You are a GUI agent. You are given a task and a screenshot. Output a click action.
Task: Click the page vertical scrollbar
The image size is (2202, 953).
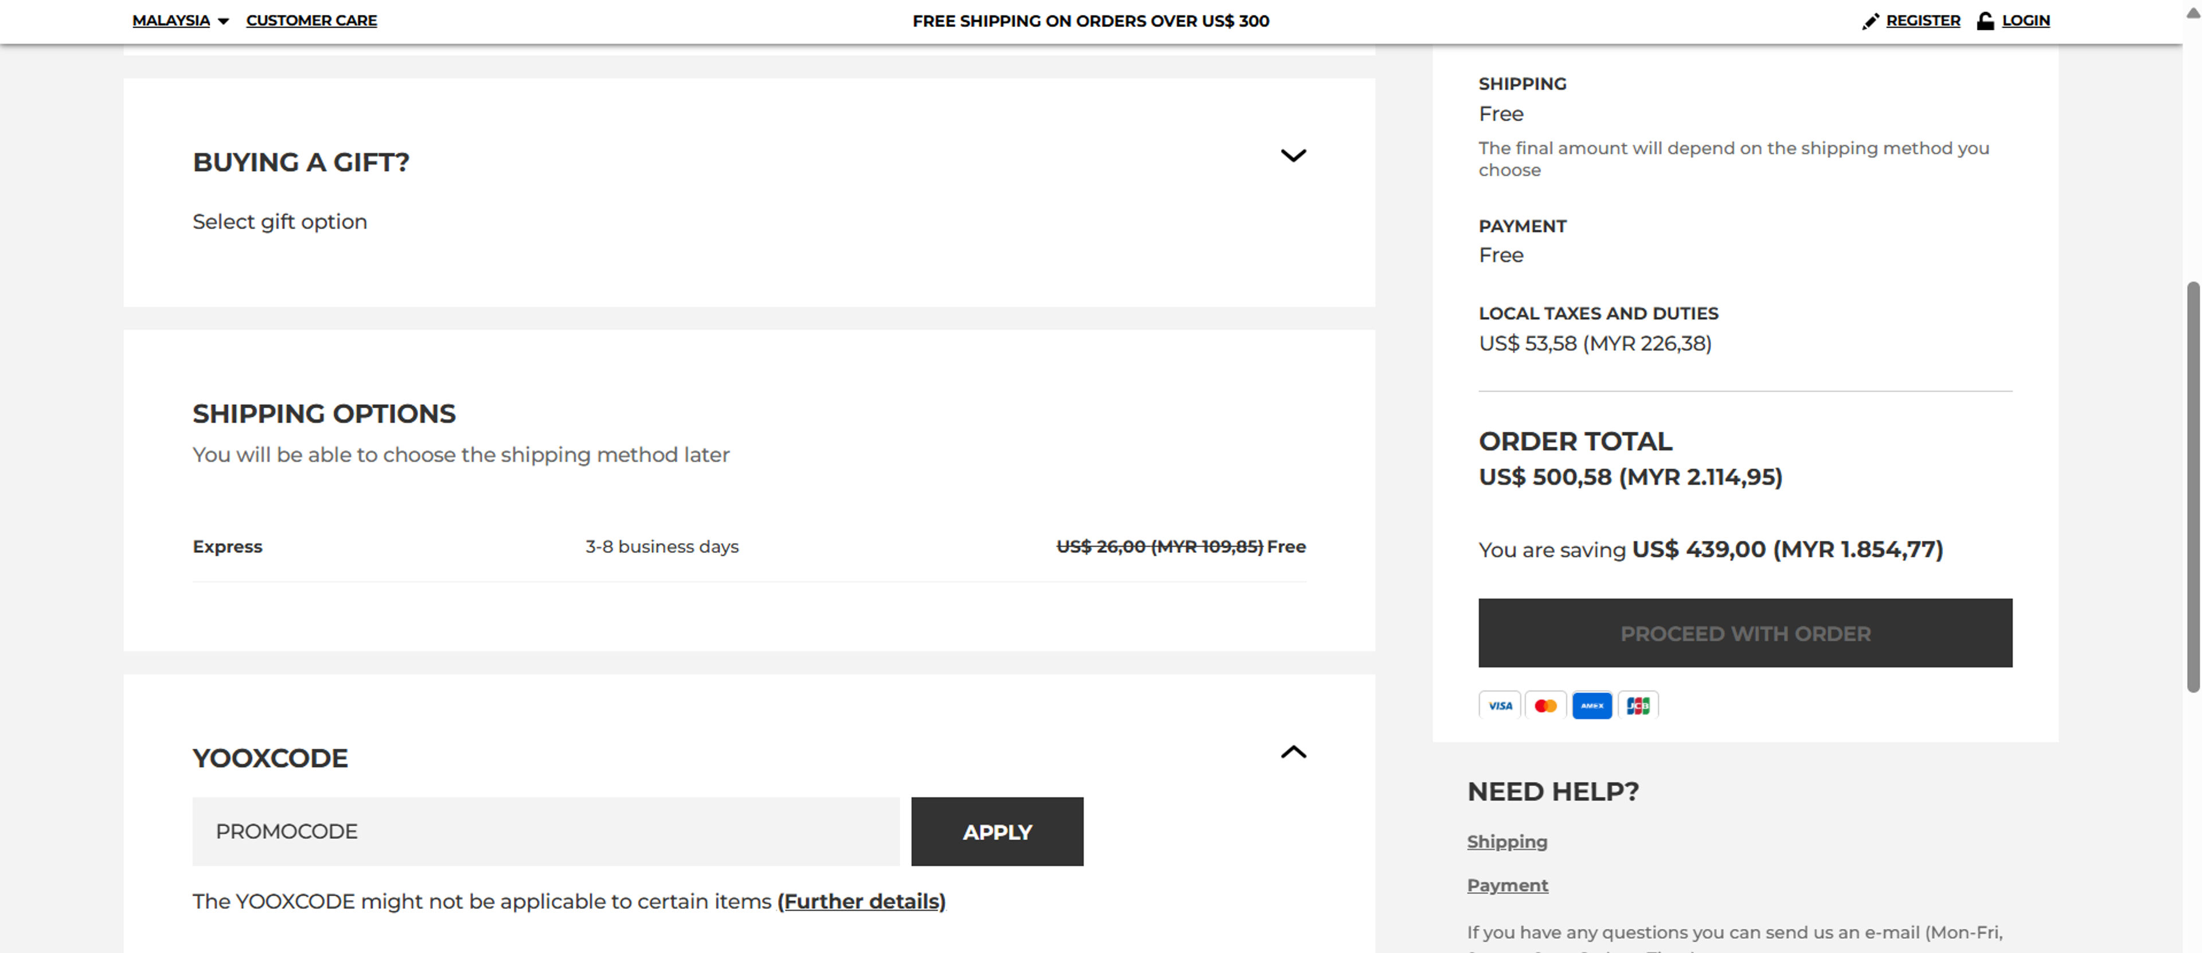(2193, 486)
